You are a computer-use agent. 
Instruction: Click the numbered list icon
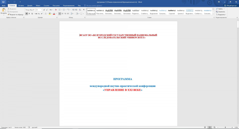pyautogui.click(x=64, y=10)
